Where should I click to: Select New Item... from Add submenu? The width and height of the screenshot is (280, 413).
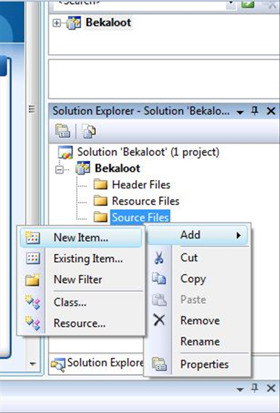(81, 238)
